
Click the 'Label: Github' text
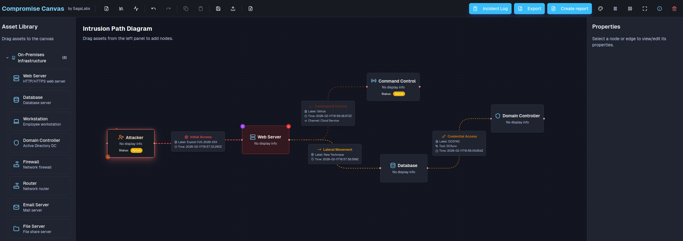click(317, 111)
